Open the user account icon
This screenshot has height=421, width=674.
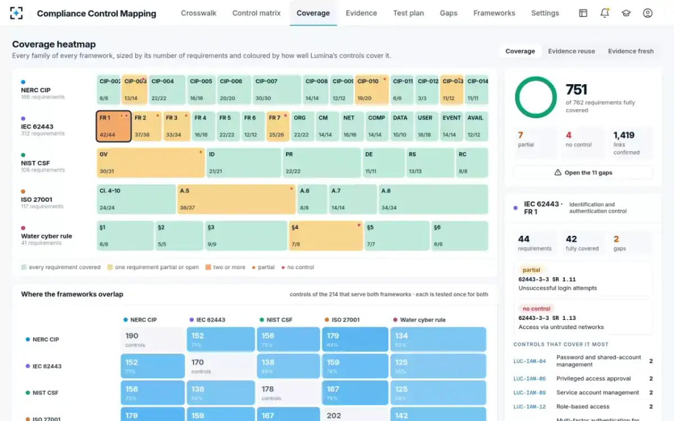tap(648, 13)
